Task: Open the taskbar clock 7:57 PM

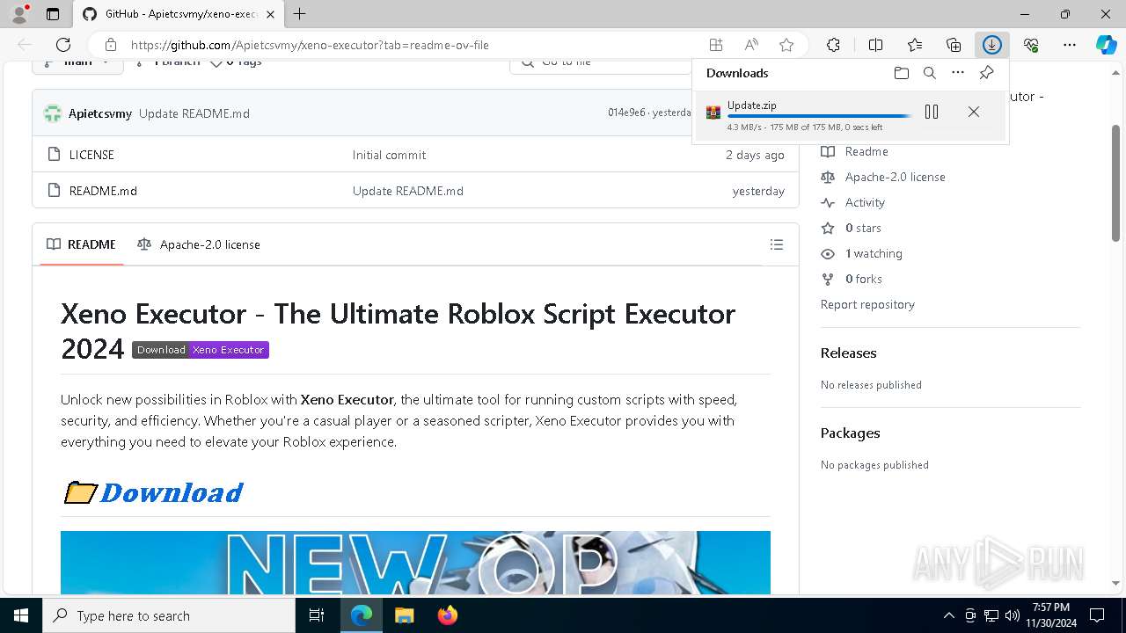Action: (1050, 615)
